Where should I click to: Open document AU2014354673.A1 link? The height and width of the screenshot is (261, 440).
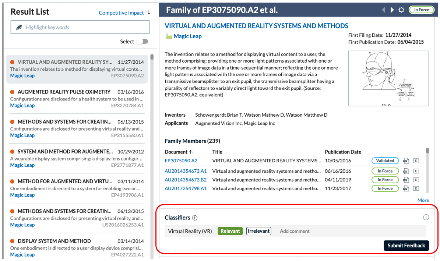click(x=186, y=171)
